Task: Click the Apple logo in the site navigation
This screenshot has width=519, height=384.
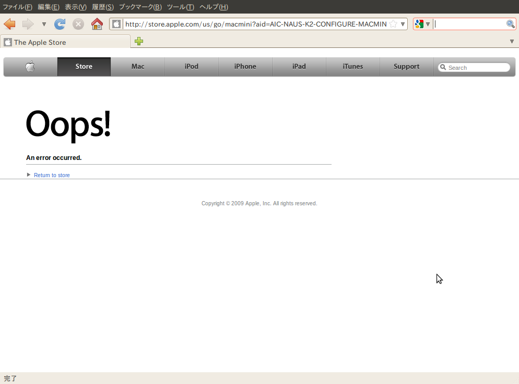Action: click(30, 67)
